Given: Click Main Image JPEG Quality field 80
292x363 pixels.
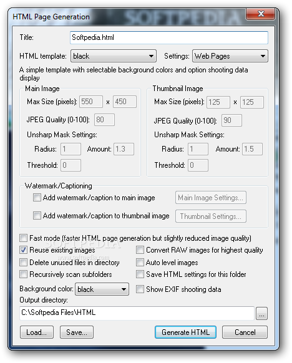Looking at the screenshot, I should click(x=104, y=120).
